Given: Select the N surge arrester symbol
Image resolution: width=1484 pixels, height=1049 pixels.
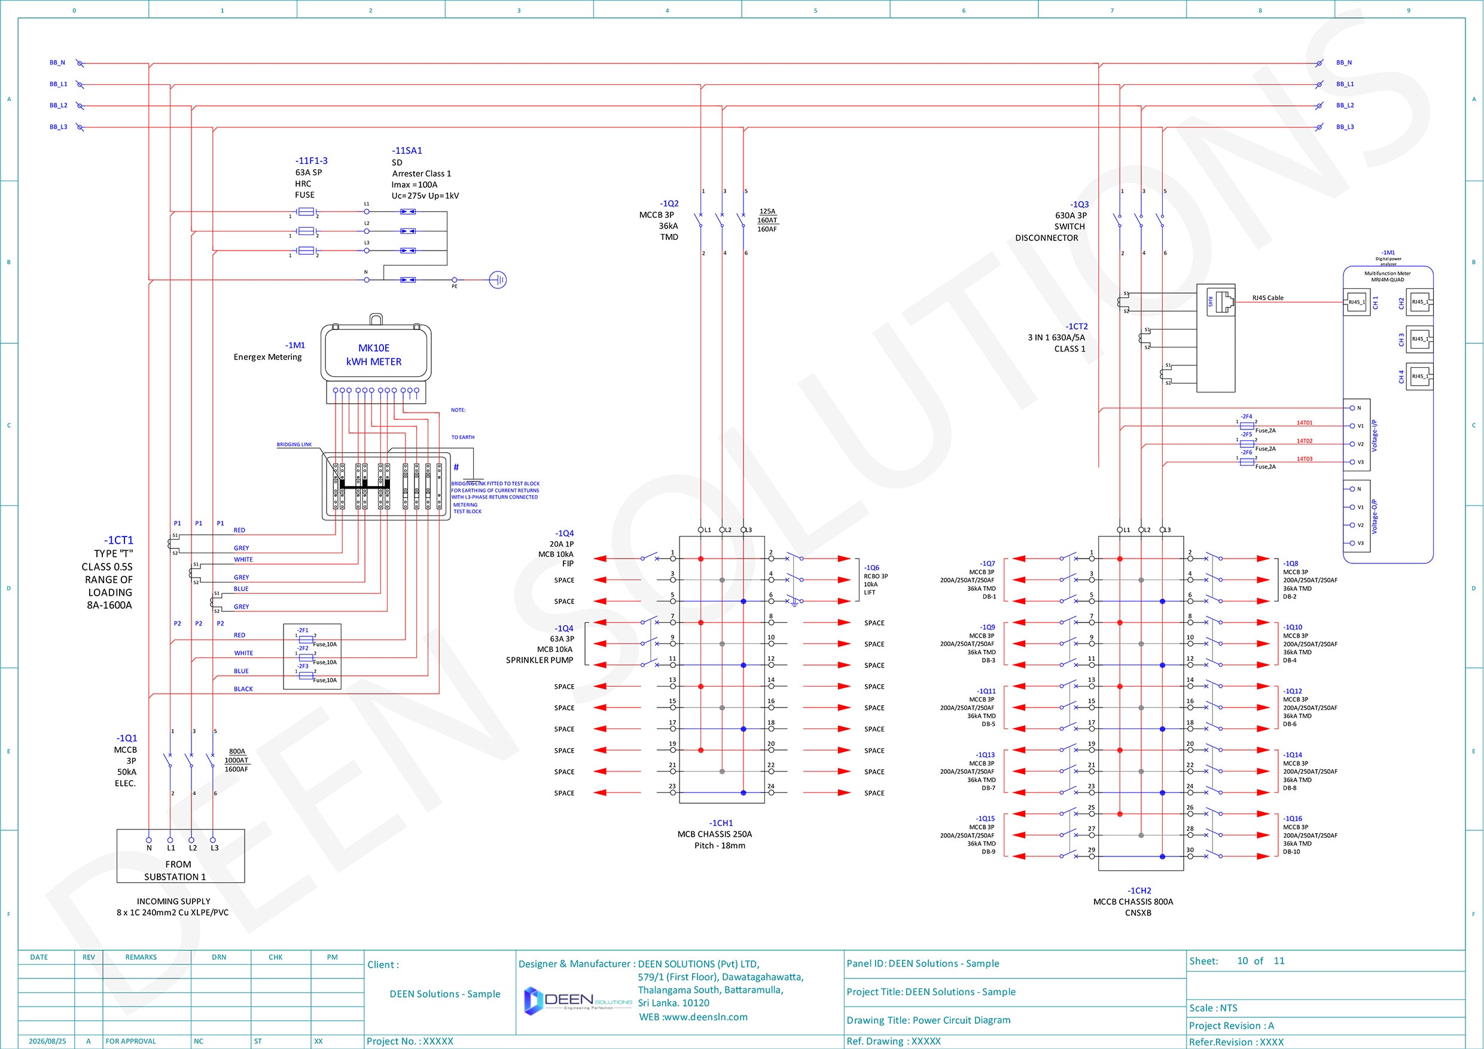Looking at the screenshot, I should tap(408, 280).
